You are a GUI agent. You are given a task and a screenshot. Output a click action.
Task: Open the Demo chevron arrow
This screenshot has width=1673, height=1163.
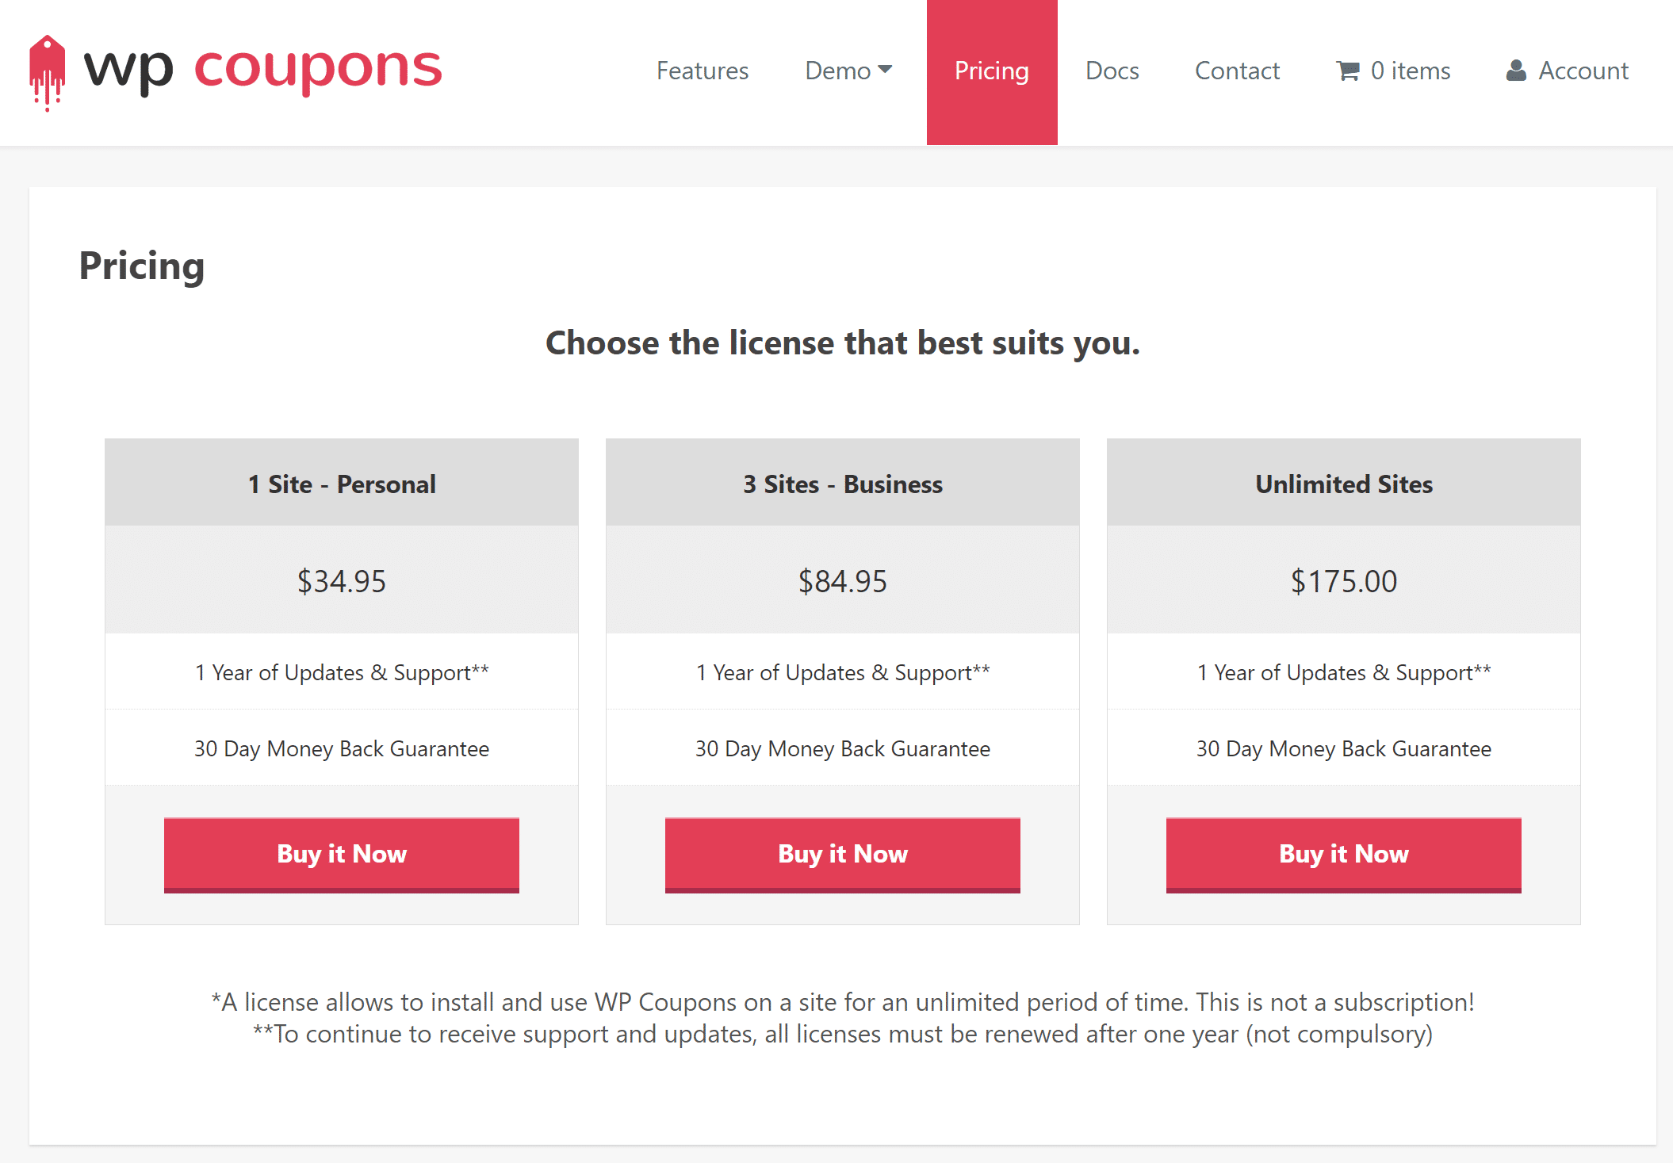(x=886, y=68)
